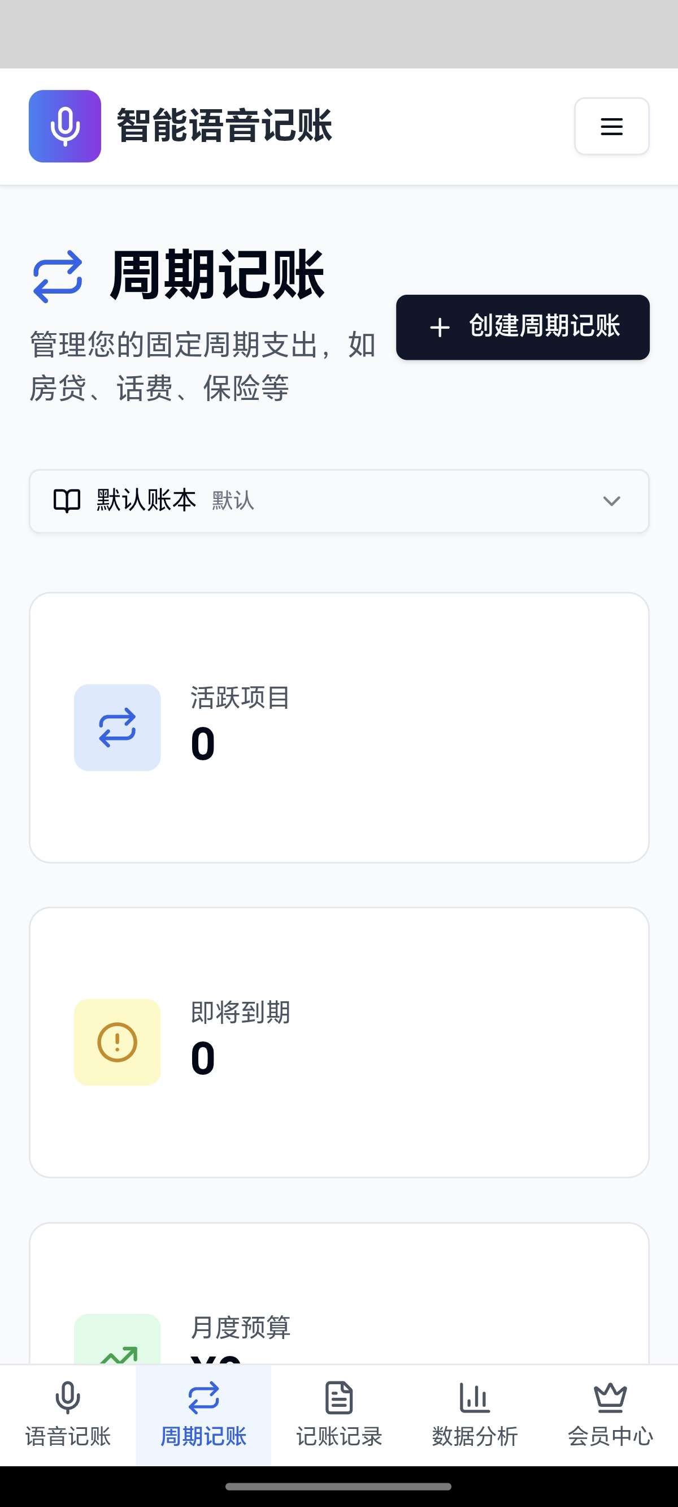Click the chevron arrow on ledger selector

coord(611,501)
